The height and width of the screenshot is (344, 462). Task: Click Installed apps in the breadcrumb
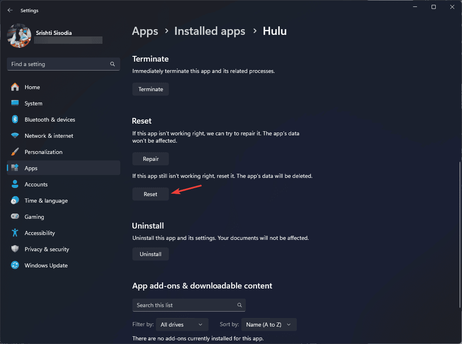pyautogui.click(x=210, y=31)
